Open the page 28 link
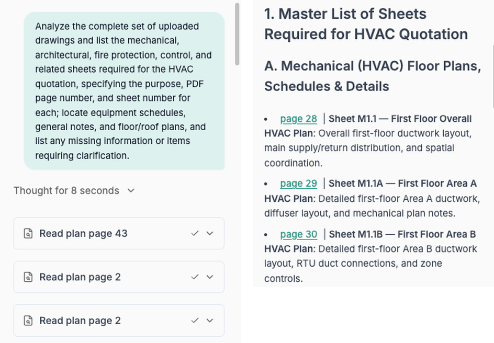This screenshot has width=494, height=343. pyautogui.click(x=298, y=119)
